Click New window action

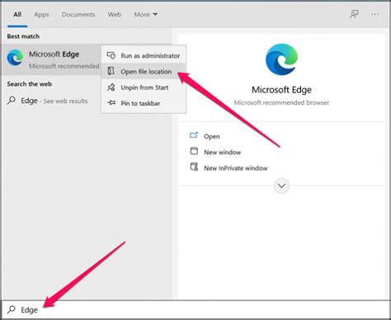coord(223,153)
